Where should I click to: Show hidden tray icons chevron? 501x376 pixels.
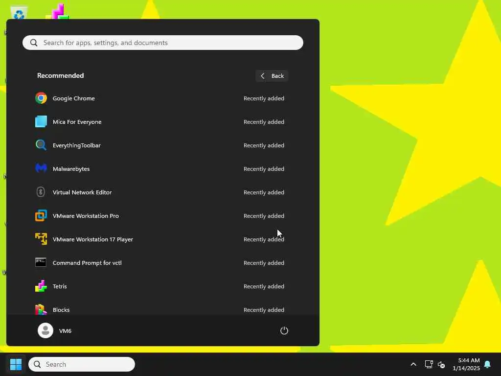click(x=413, y=364)
